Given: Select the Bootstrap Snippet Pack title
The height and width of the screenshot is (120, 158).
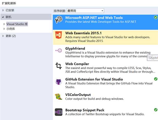Looking at the screenshot, I should 85,110.
